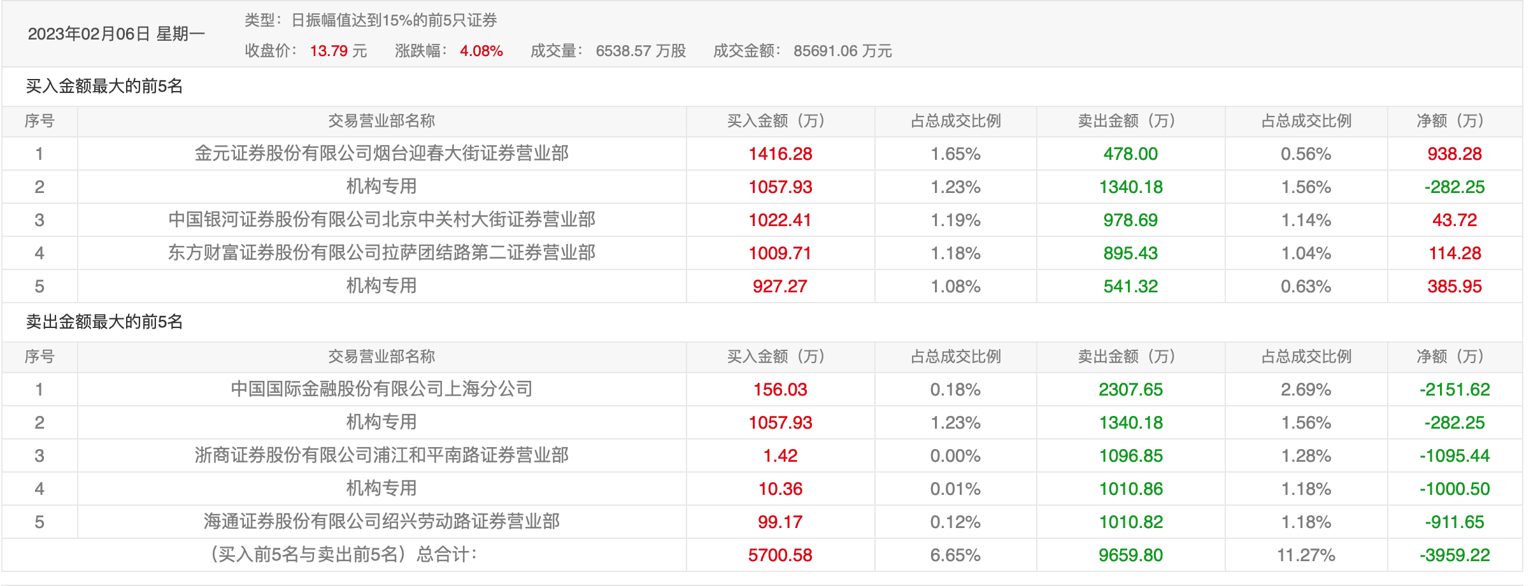
Task: Select 金元证券股份有限公司烟台迎春大街证券营业部
Action: 381,154
